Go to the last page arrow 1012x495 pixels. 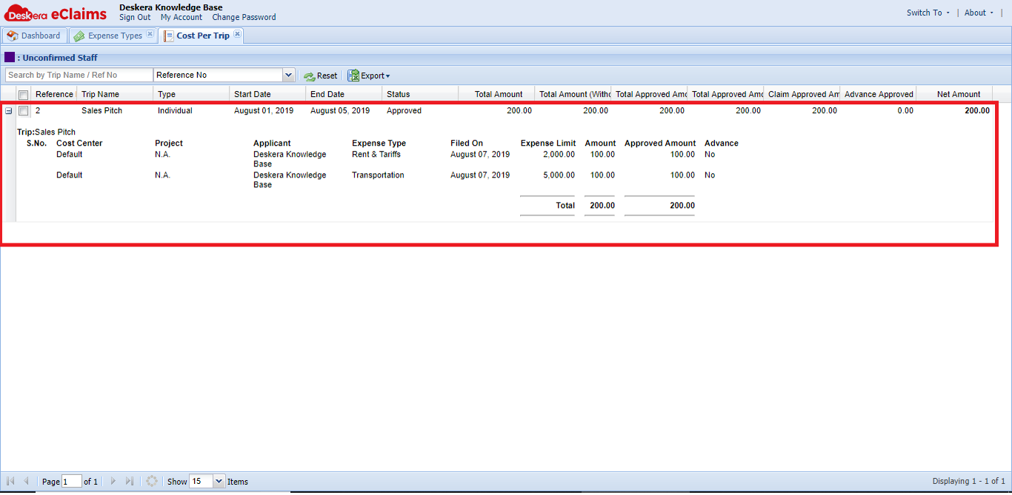130,481
